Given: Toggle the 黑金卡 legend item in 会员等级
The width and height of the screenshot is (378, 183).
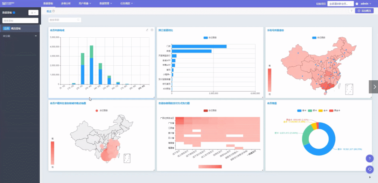Looking at the screenshot, I should [335, 111].
